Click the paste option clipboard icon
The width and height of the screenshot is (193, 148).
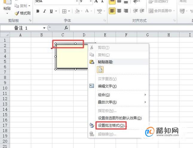click(100, 69)
